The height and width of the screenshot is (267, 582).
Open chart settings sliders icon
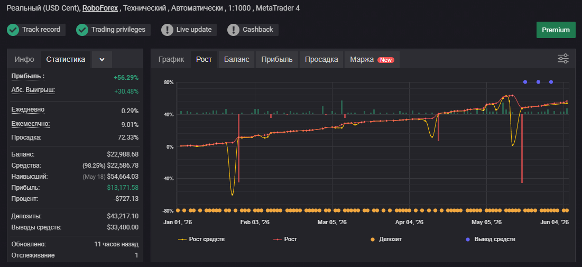point(563,59)
